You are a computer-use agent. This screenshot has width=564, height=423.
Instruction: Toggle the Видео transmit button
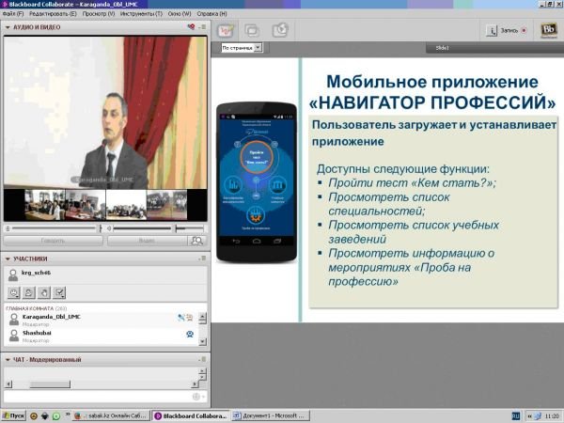click(146, 241)
